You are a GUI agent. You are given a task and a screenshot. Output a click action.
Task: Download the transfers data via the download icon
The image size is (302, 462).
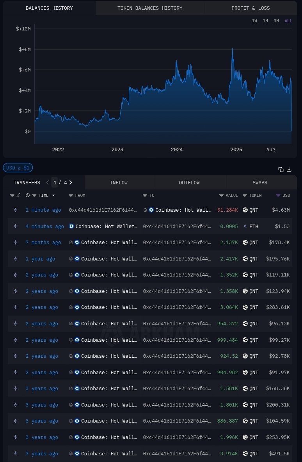(289, 169)
